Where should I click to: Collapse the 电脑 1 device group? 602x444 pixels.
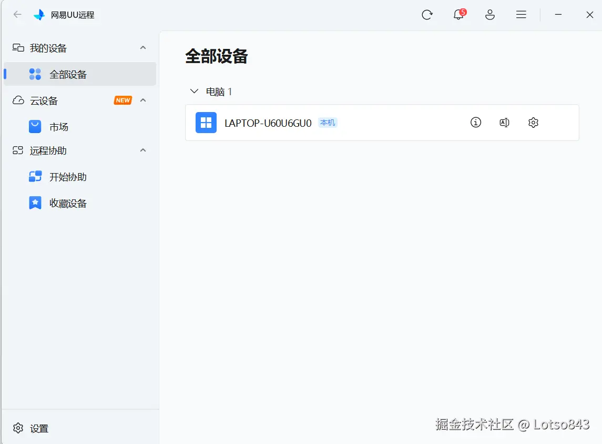click(x=194, y=92)
